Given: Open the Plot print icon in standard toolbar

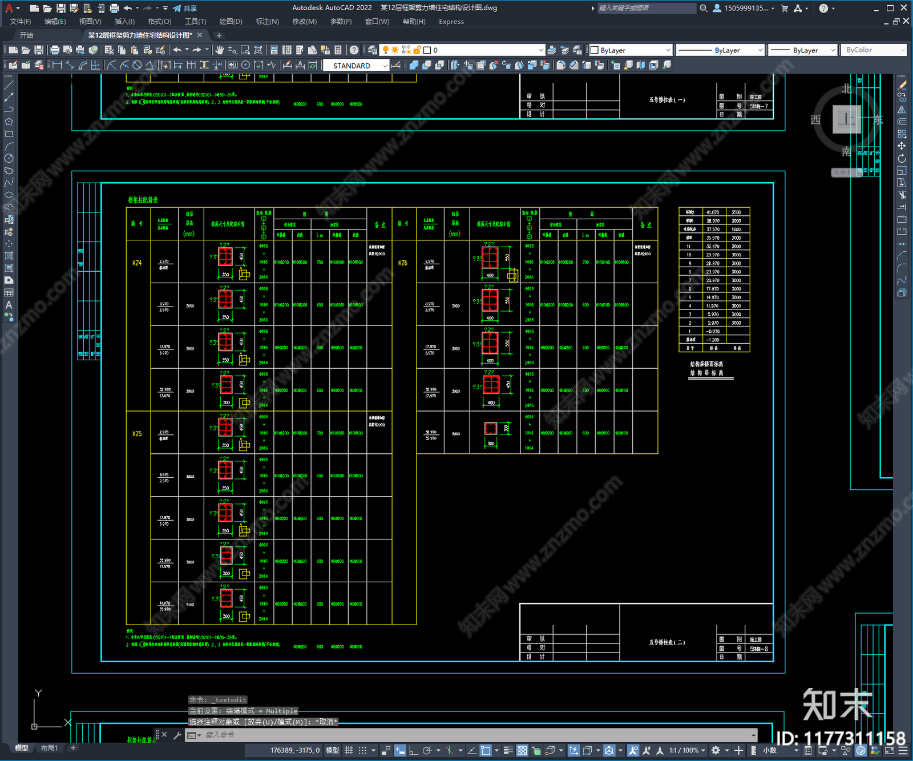Looking at the screenshot, I should pyautogui.click(x=55, y=50).
